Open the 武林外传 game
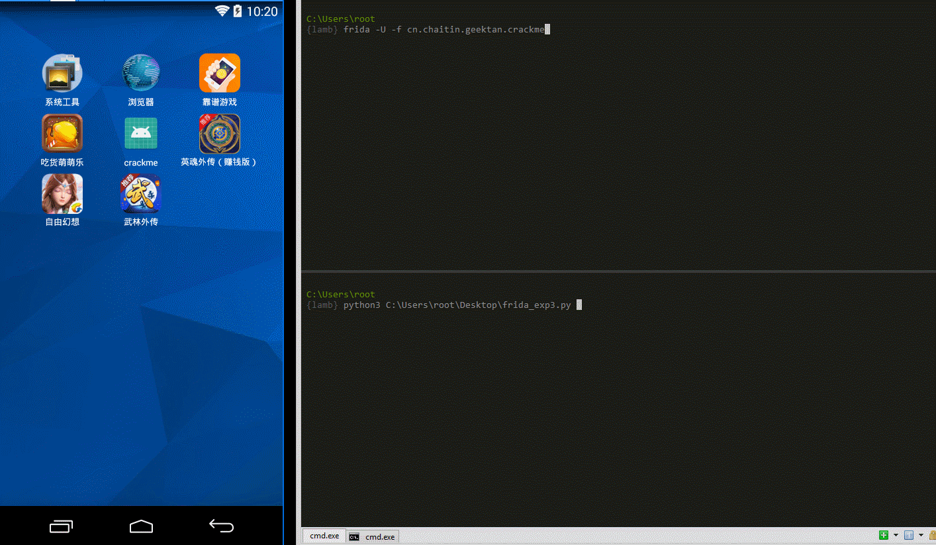 click(x=141, y=193)
